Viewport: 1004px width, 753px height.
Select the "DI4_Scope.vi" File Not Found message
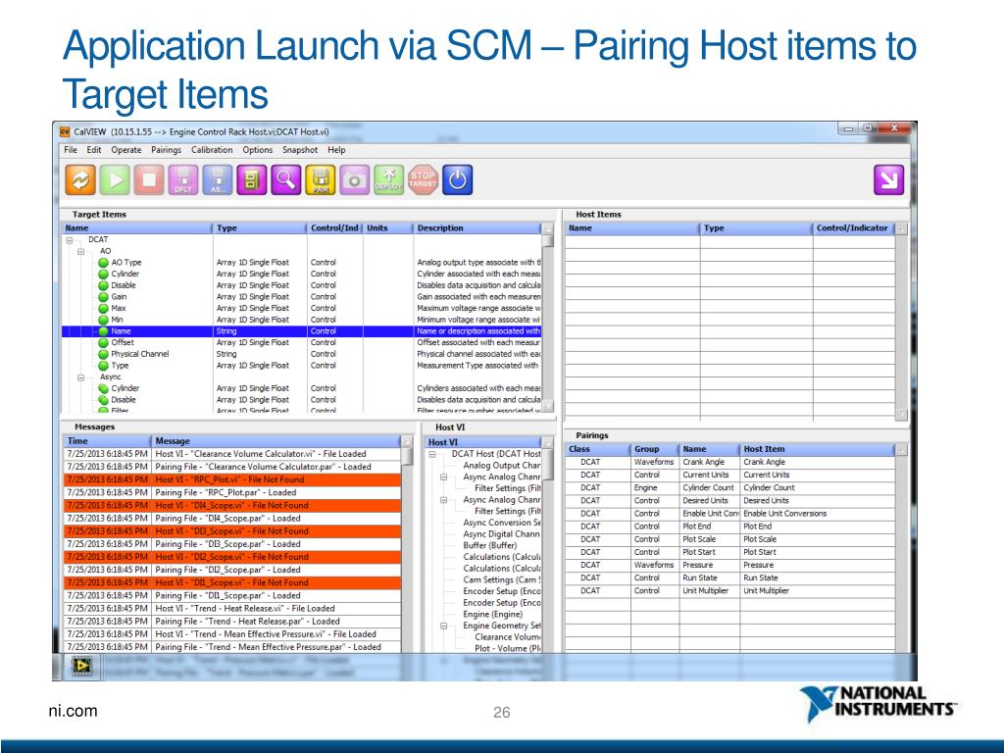pyautogui.click(x=232, y=505)
